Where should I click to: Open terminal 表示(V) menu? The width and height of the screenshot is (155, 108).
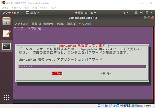(48, 24)
